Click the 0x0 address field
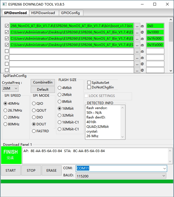The width and height of the screenshot is (174, 197). pos(155,26)
